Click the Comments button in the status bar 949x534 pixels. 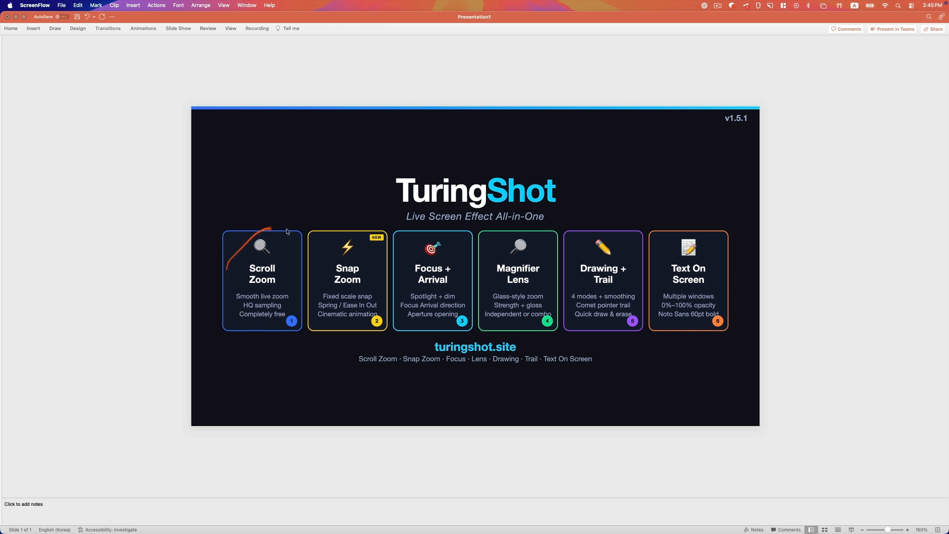786,530
